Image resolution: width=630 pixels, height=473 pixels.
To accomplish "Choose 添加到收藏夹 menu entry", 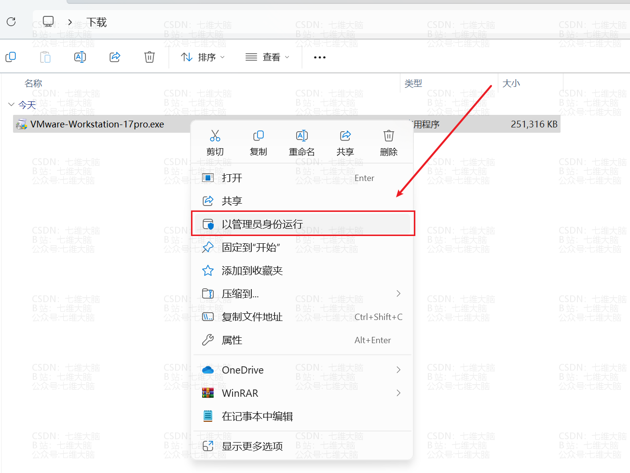I will point(302,270).
